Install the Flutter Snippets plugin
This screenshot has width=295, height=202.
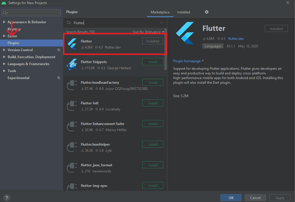(153, 62)
